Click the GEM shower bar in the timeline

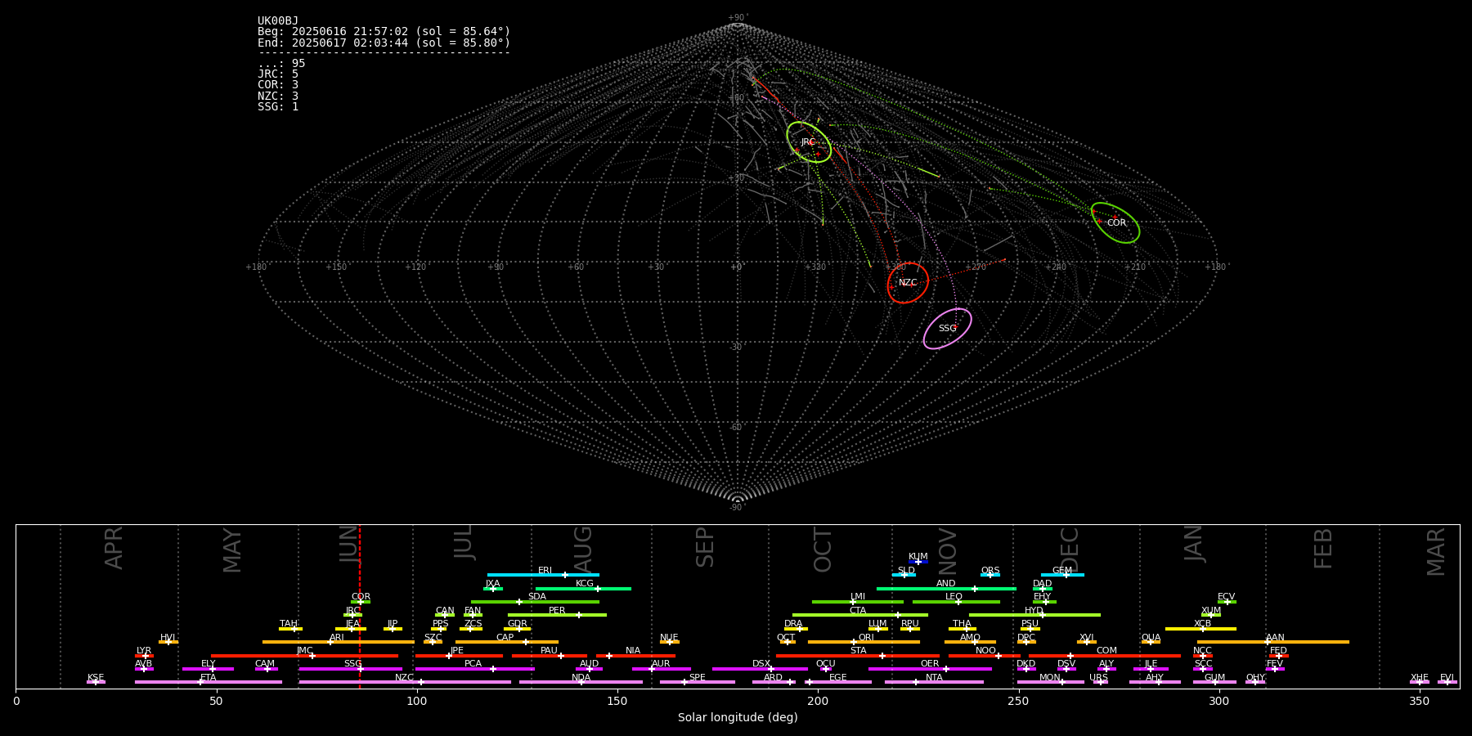click(x=1062, y=575)
